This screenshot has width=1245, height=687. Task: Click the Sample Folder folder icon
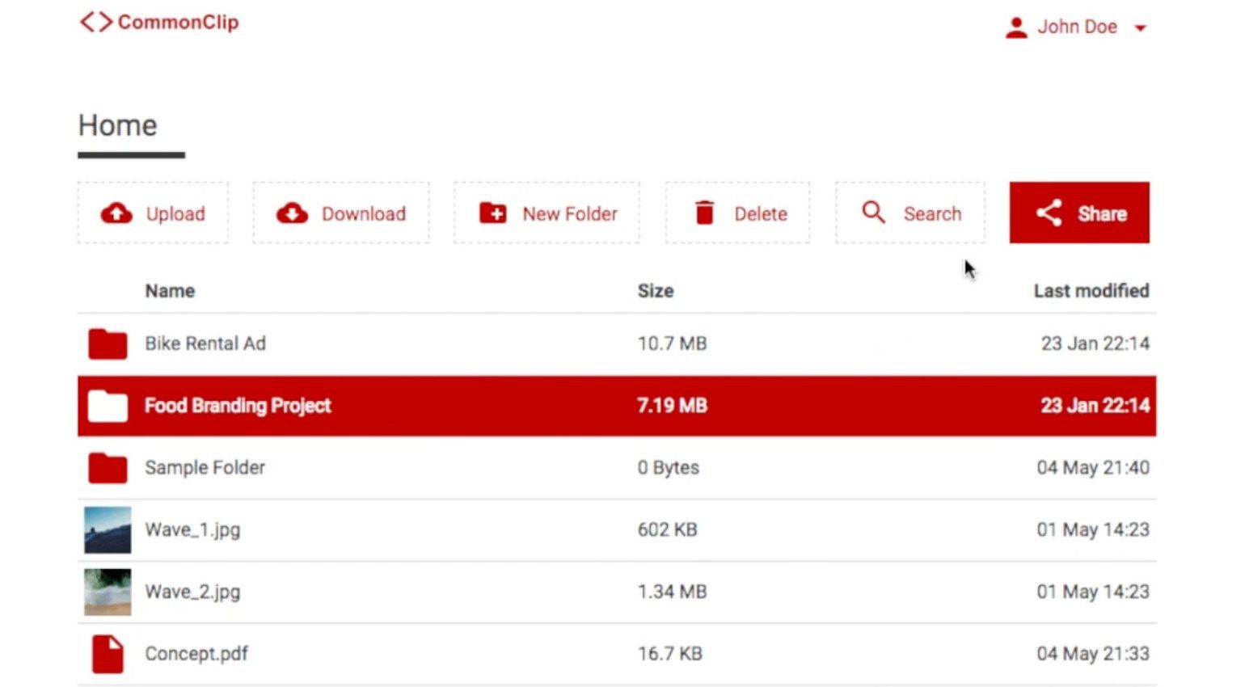(x=108, y=468)
